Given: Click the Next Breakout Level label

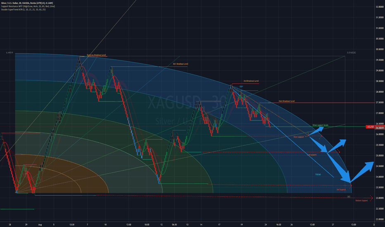Looking at the screenshot, I should point(287,101).
